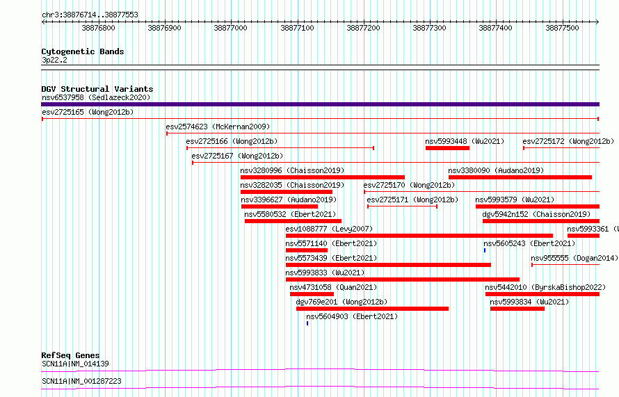Select the long red esv1088777 bar
Image resolution: width=619 pixels, height=397 pixels.
coord(419,236)
